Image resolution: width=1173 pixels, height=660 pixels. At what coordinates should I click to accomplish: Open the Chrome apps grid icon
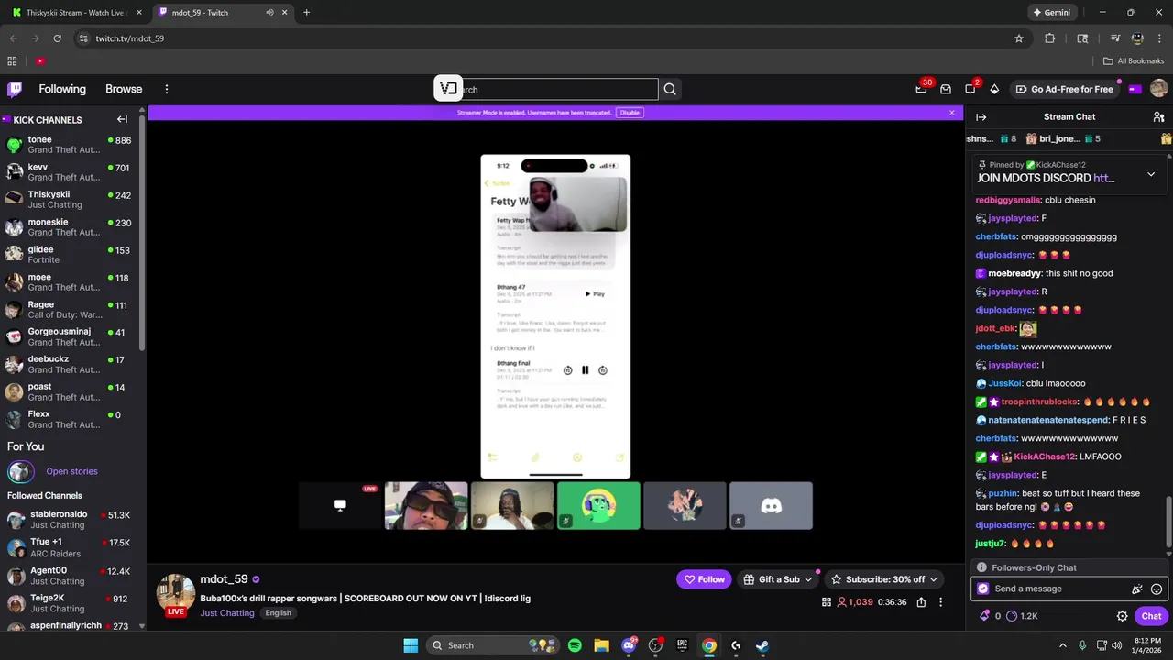click(x=12, y=61)
